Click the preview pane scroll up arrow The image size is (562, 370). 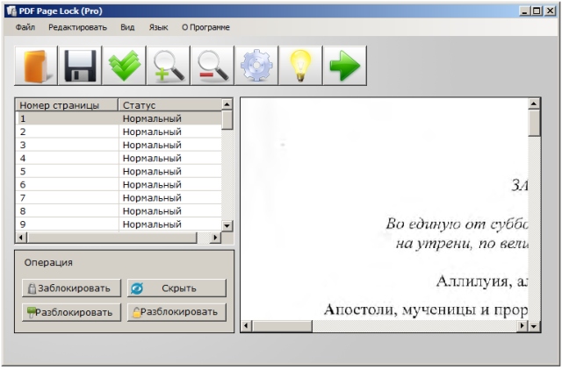(x=534, y=103)
